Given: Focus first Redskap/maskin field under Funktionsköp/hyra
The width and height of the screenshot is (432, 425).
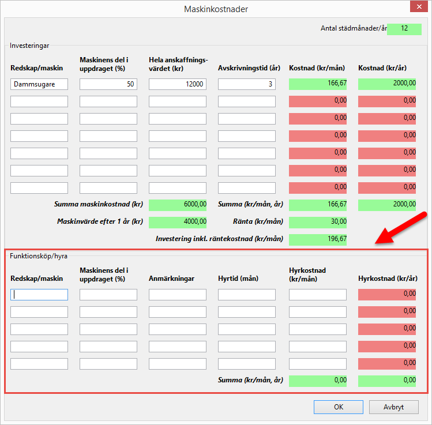Looking at the screenshot, I should tap(39, 295).
